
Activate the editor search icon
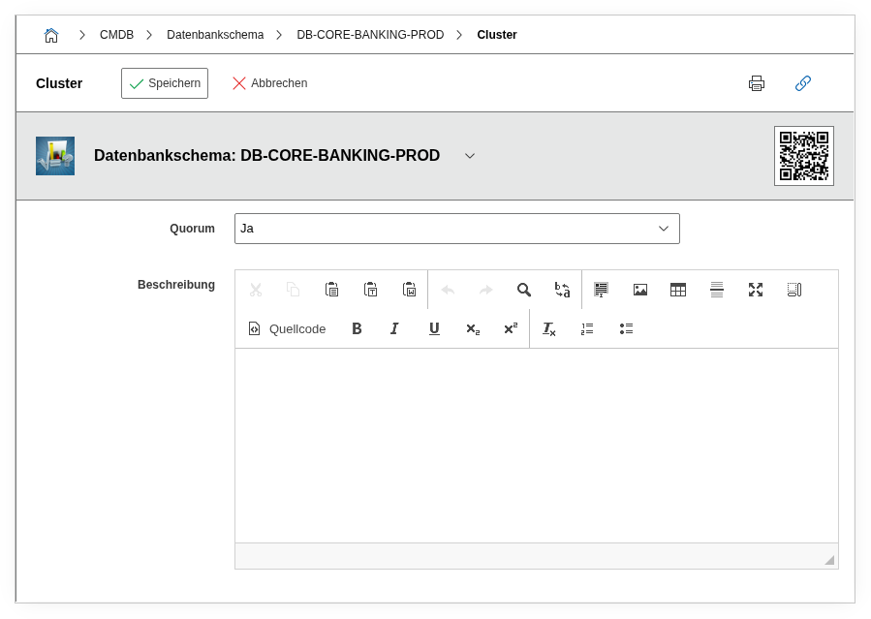coord(524,289)
